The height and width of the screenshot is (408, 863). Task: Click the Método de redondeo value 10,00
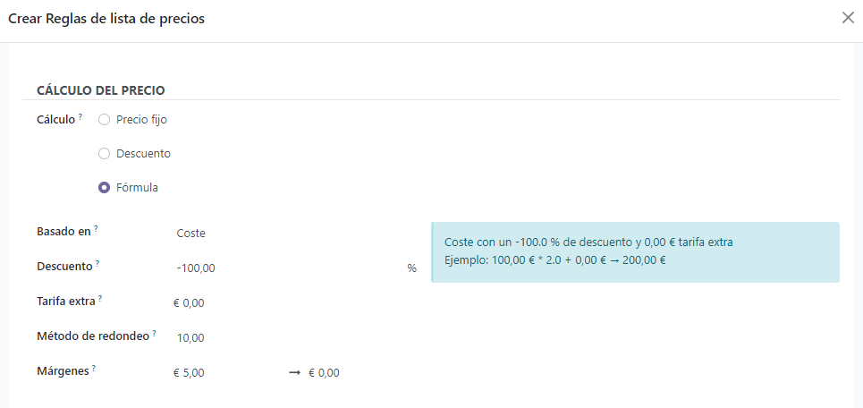(x=286, y=338)
